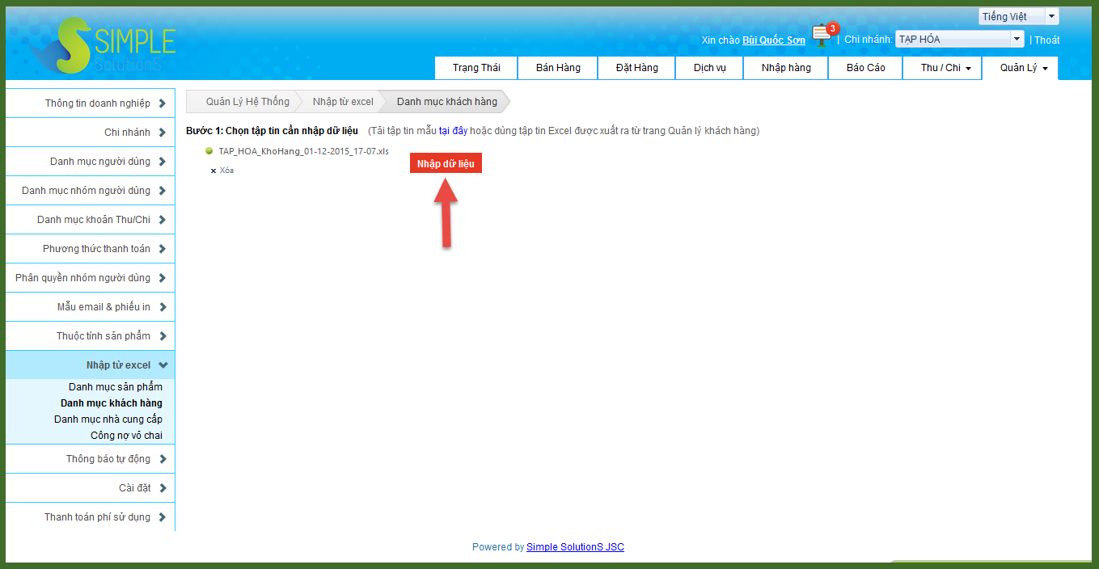Click the green dot beside uploaded xls file
The image size is (1099, 569).
tap(209, 150)
